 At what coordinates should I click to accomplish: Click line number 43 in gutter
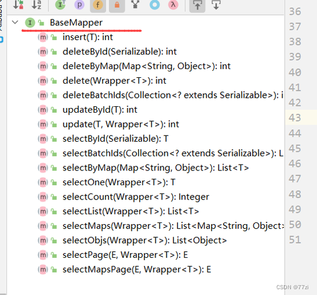[295, 117]
